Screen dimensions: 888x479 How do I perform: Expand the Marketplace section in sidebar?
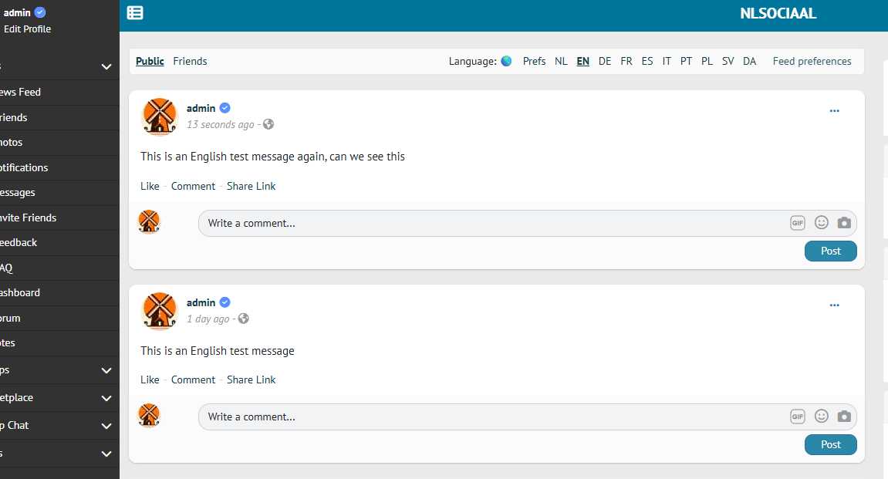[x=106, y=398]
